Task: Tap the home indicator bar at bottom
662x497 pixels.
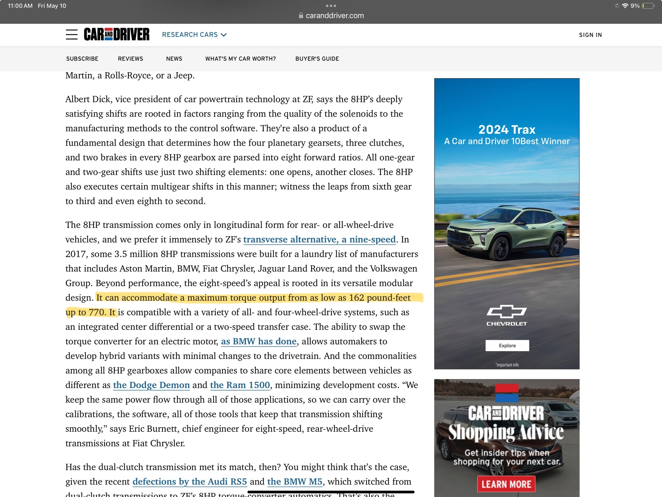Action: [x=331, y=492]
